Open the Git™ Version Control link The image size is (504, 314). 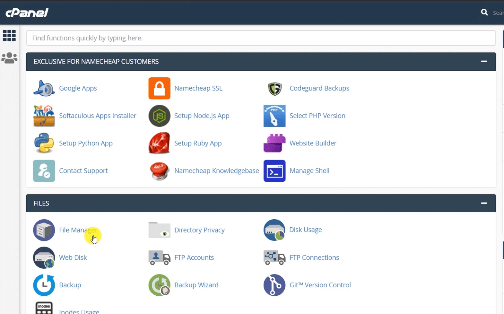click(320, 285)
